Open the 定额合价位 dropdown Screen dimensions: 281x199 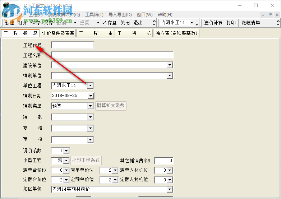click(x=66, y=180)
